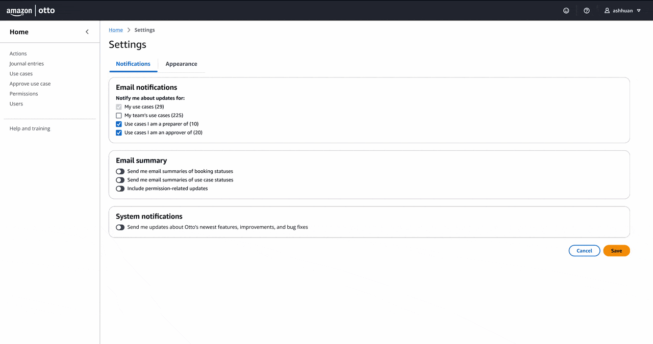Save the settings changes
The image size is (653, 344).
pos(616,251)
